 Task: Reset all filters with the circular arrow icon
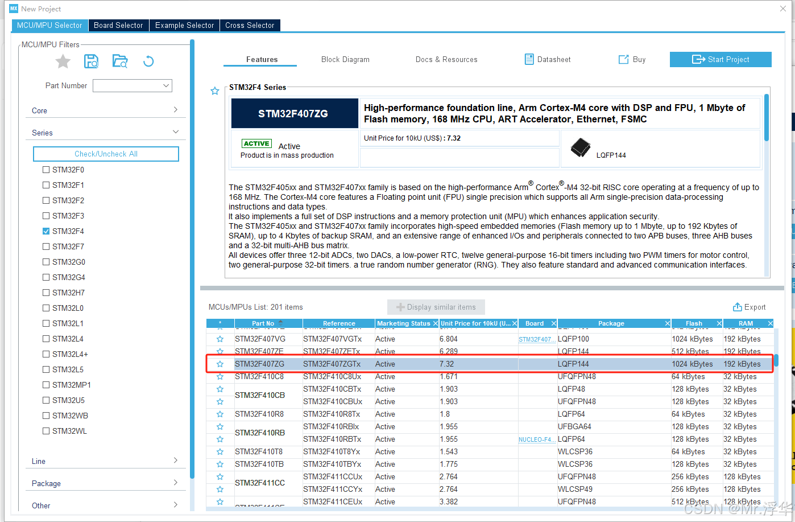tap(148, 61)
